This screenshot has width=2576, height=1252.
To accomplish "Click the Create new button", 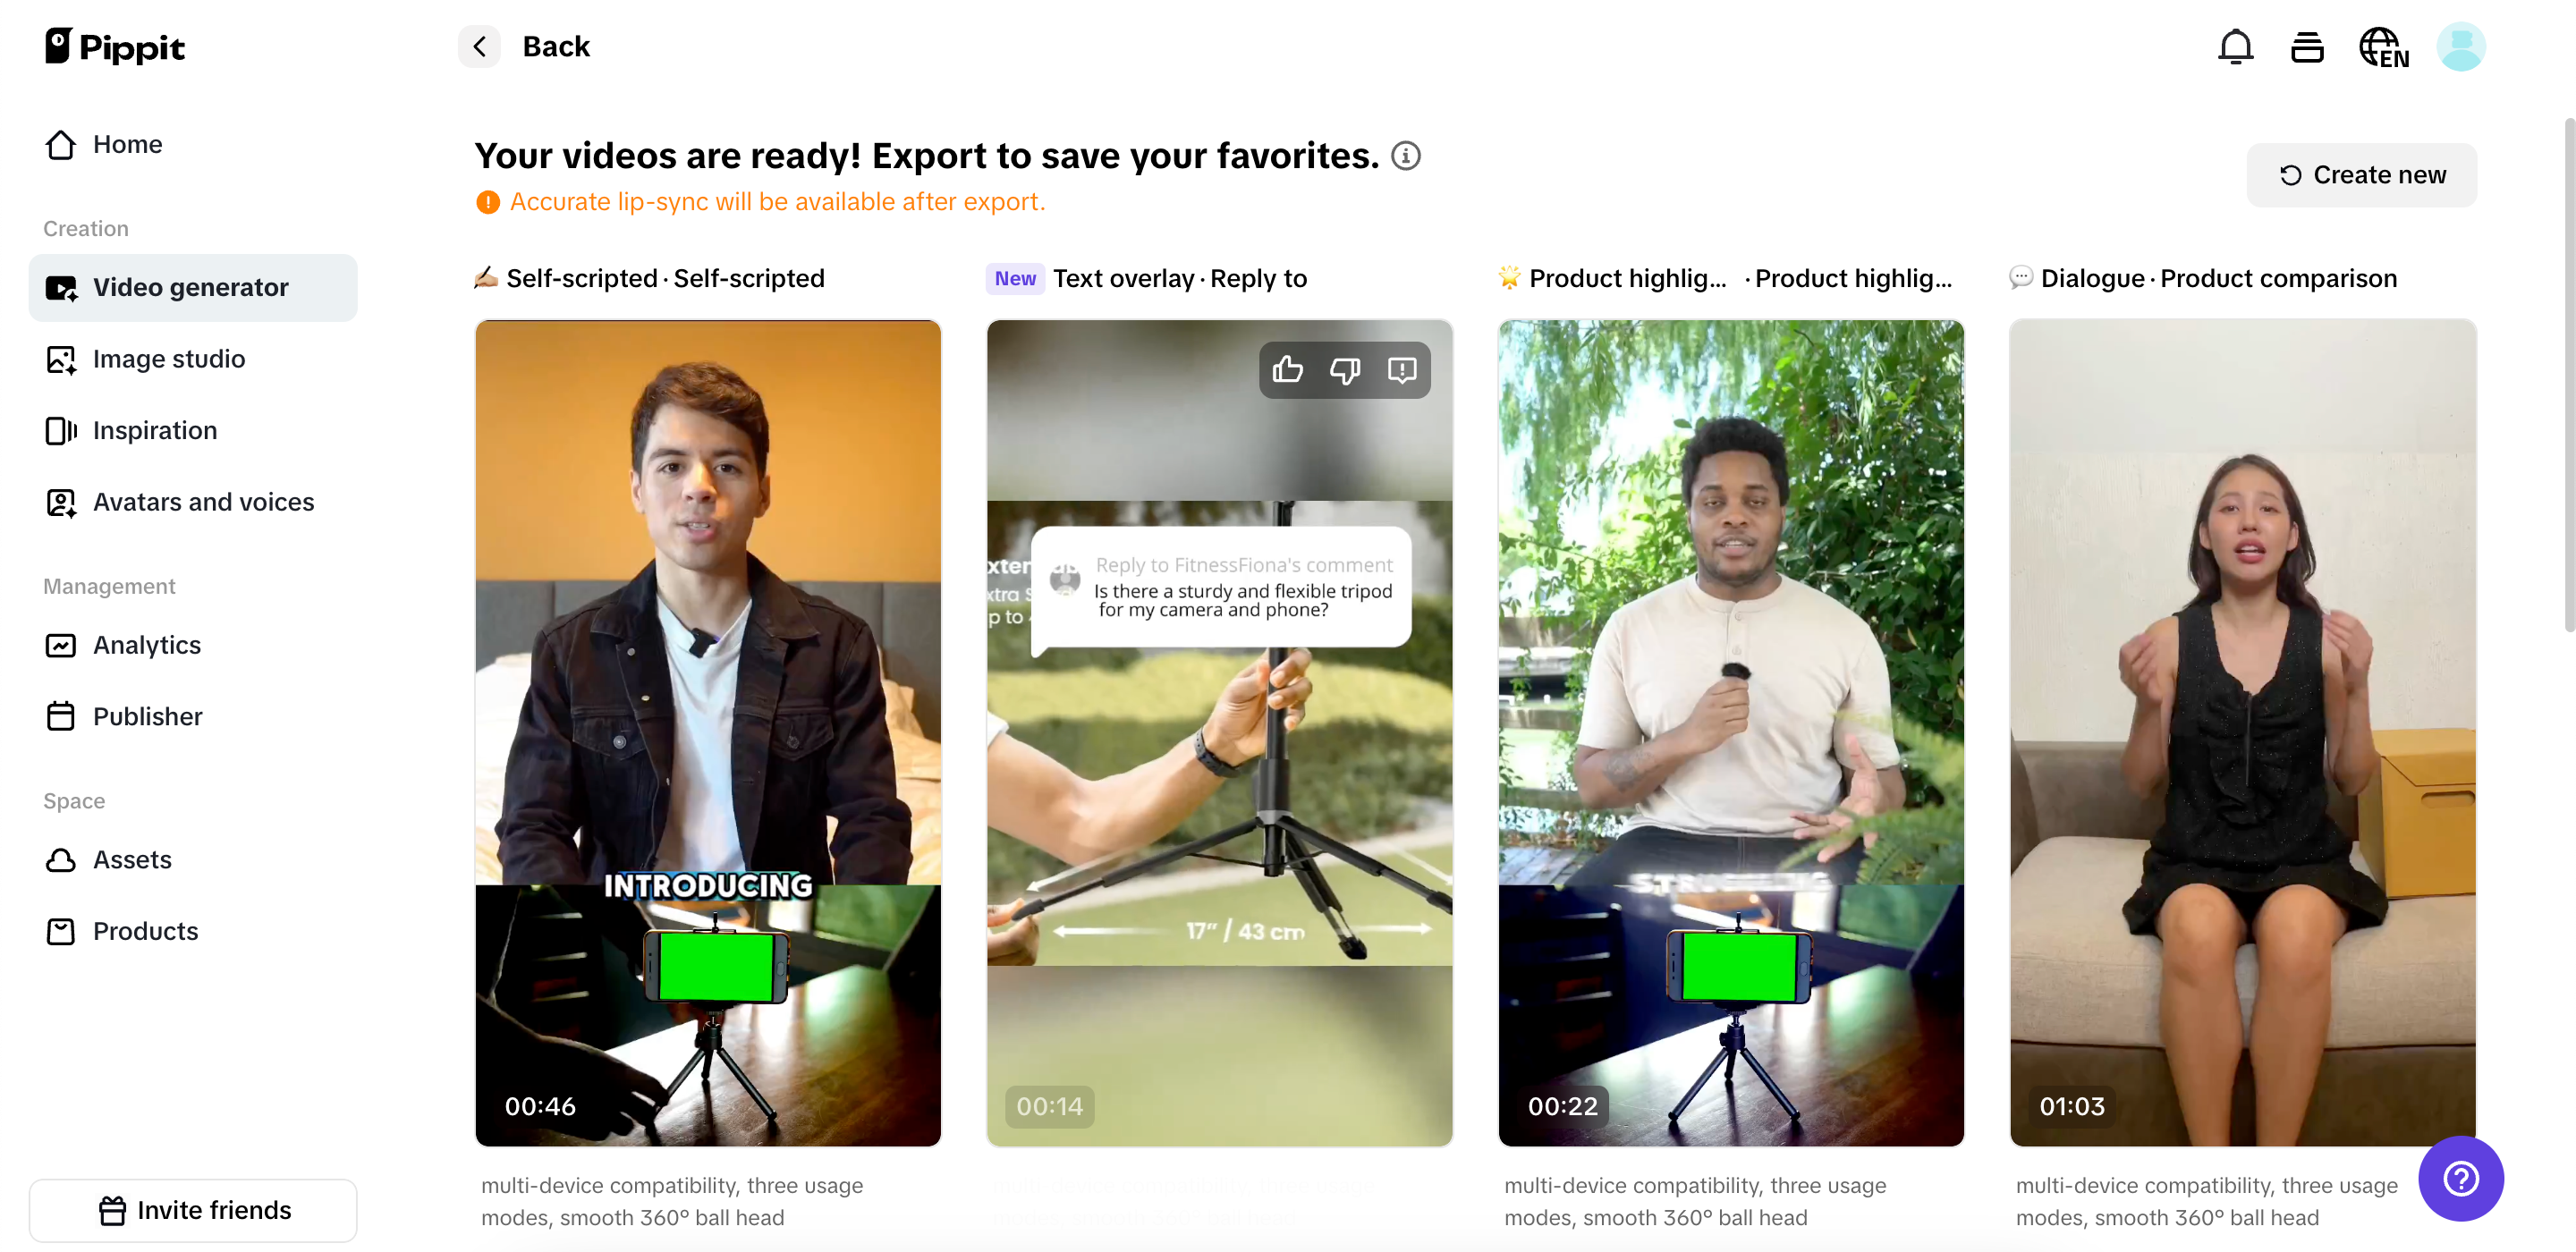I will (x=2361, y=175).
